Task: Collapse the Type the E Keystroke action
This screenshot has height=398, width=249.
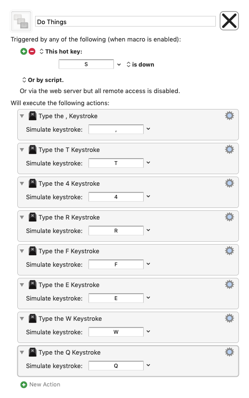Action: (22, 285)
